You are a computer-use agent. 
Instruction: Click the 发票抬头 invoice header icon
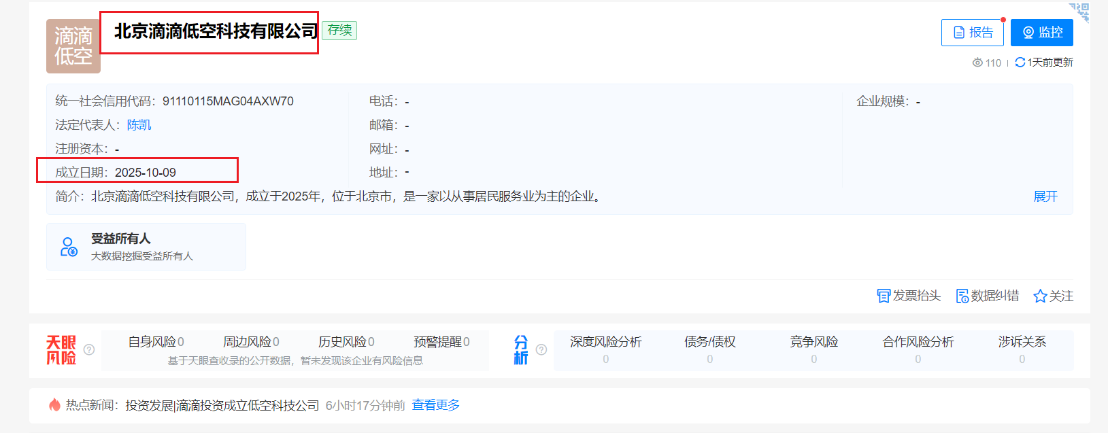[884, 296]
